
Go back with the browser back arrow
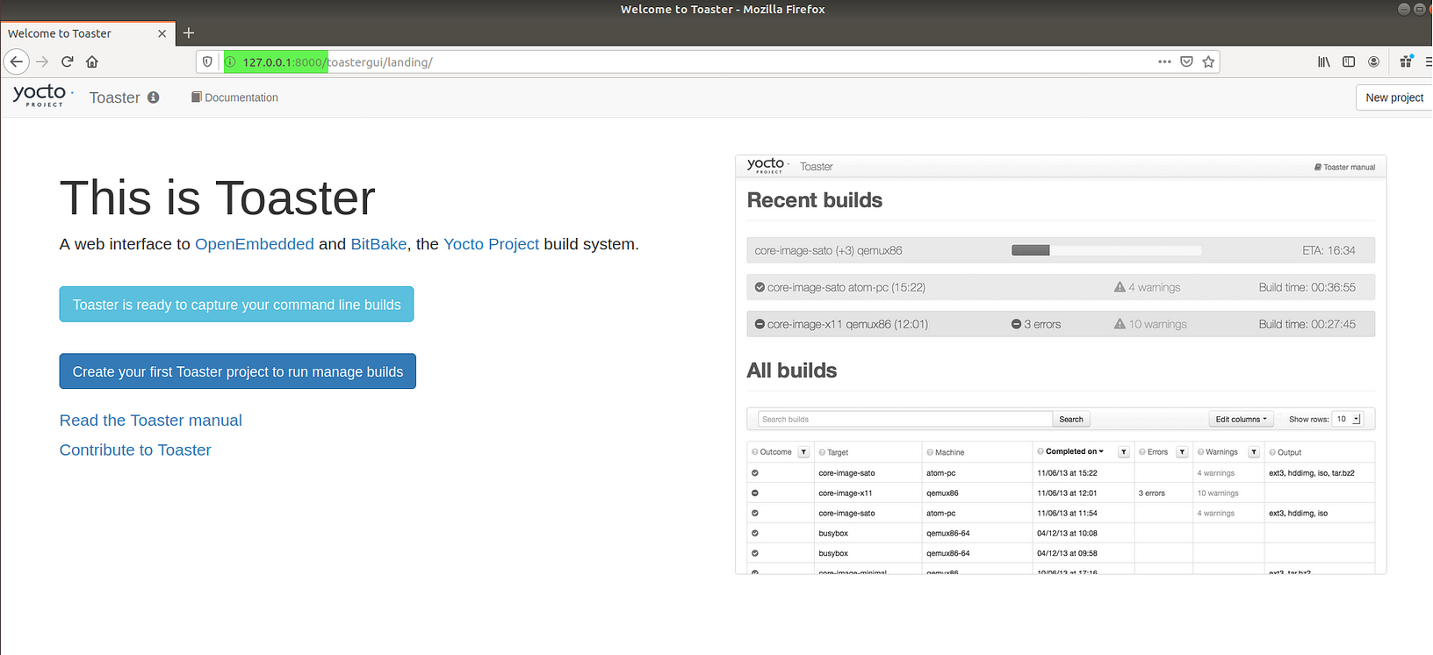coord(17,61)
